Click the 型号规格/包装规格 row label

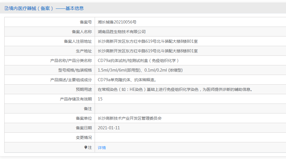[x=73, y=70]
